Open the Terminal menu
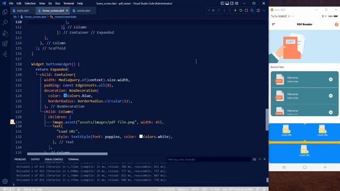 pyautogui.click(x=69, y=4)
